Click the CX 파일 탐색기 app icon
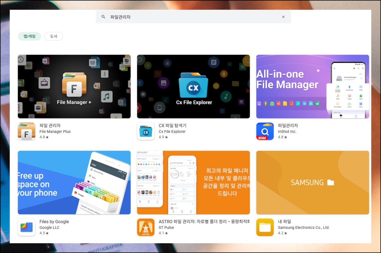Screen dimensions: 381x253 coord(146,131)
